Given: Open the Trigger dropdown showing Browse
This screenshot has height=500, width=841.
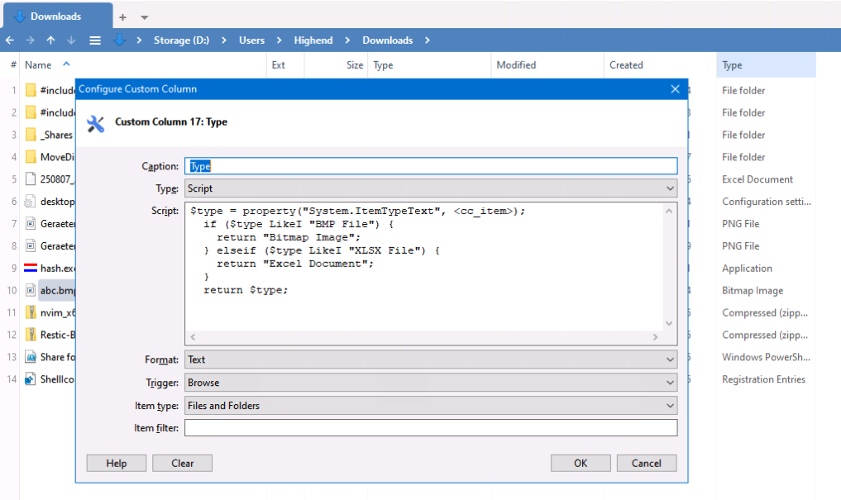Looking at the screenshot, I should coord(430,383).
